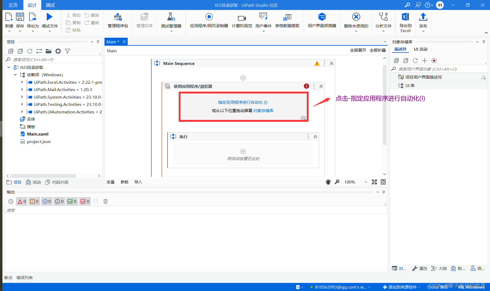Open project folder icon in 项目 panel
This screenshot has height=291, width=490.
(49, 51)
